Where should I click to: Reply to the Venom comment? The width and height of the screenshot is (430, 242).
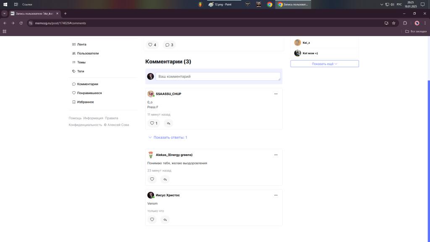[x=165, y=219]
